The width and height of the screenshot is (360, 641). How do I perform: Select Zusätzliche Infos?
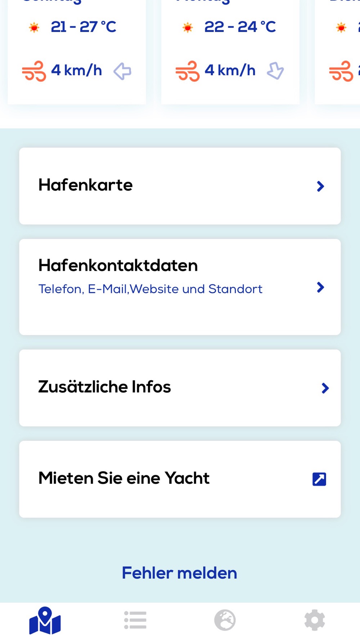pos(180,388)
